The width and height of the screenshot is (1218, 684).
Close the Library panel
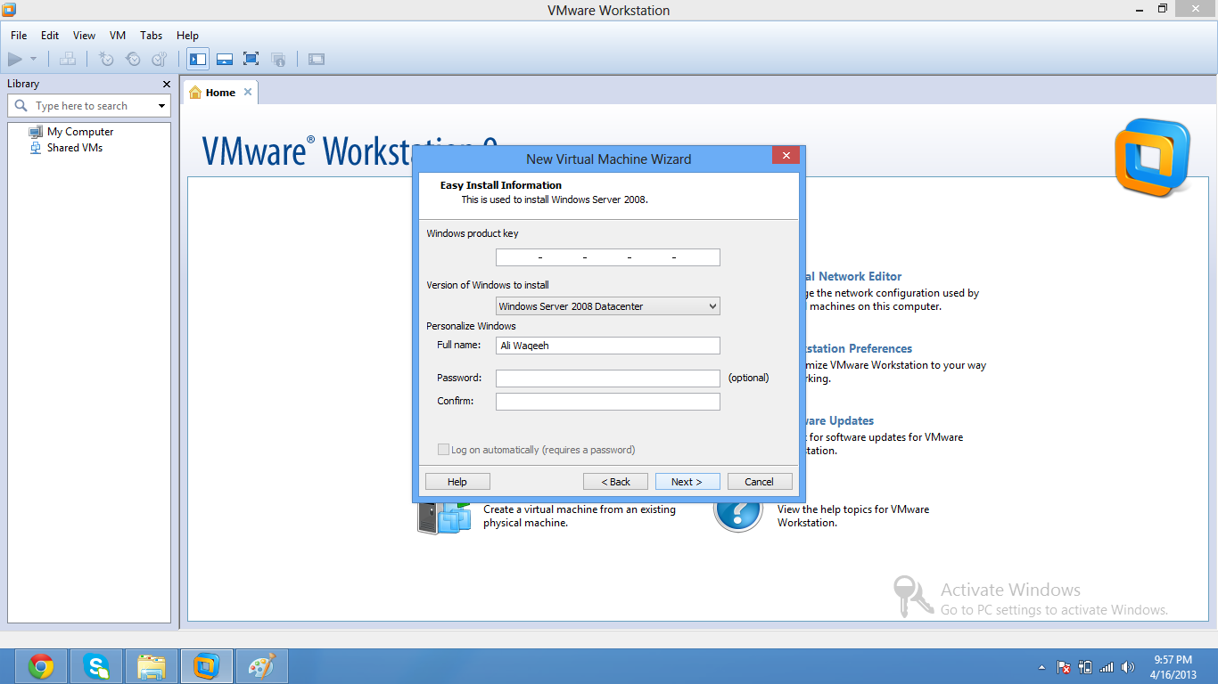[166, 84]
